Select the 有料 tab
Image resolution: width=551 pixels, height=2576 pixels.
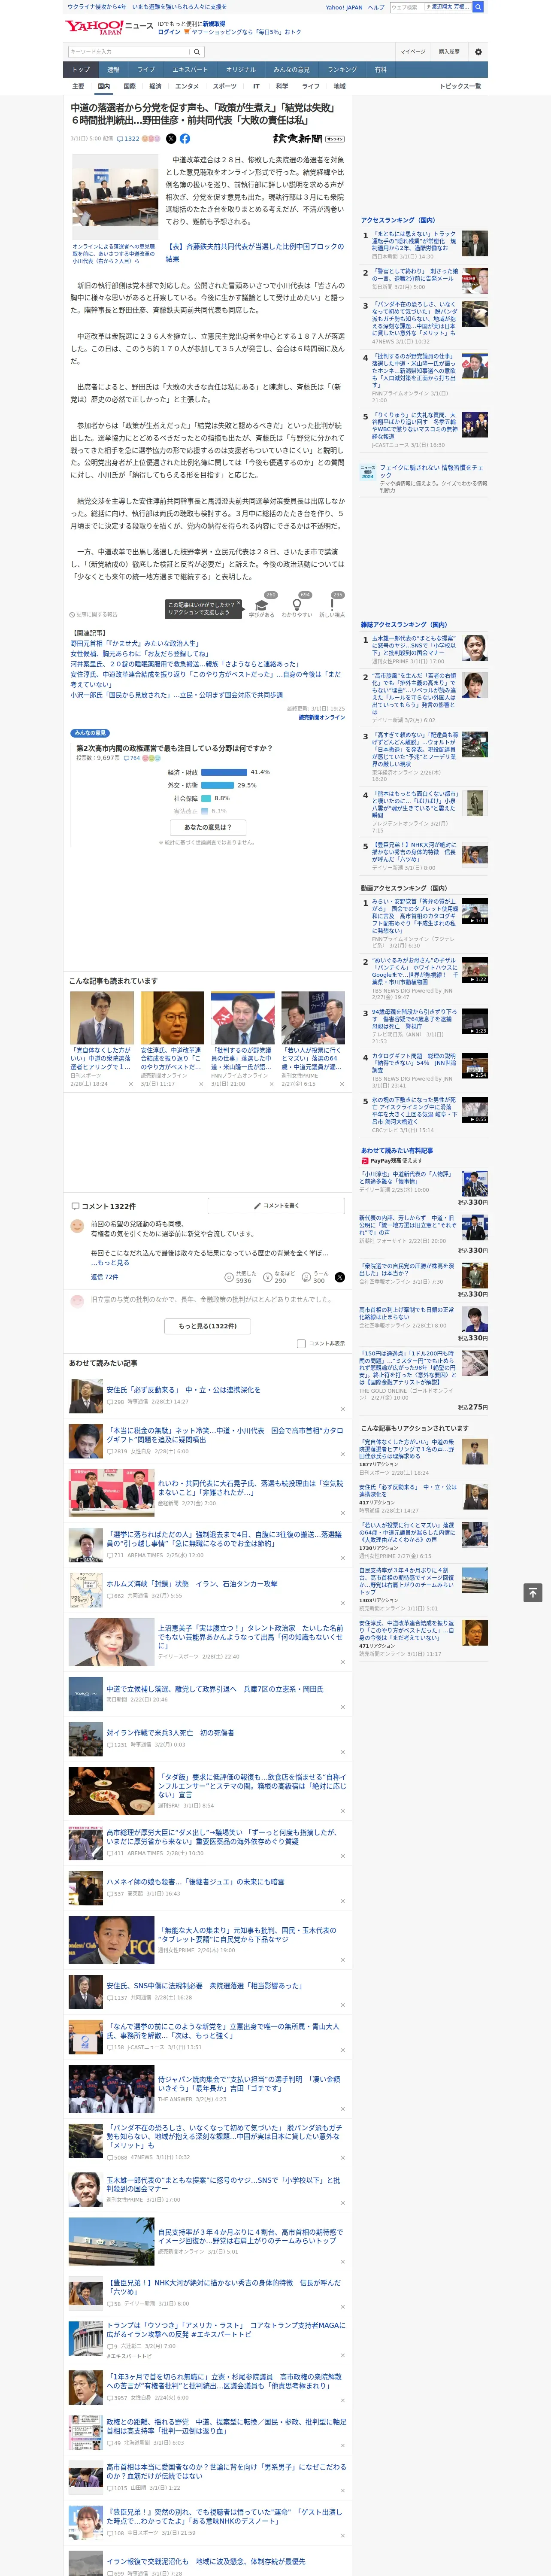click(380, 70)
